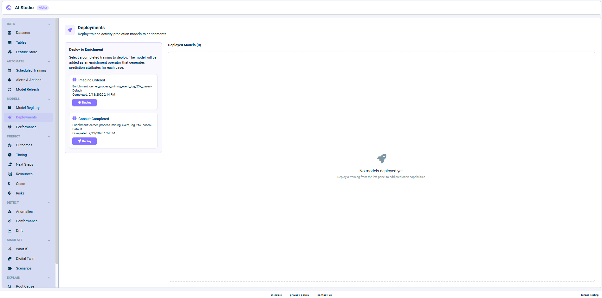The image size is (602, 298).
Task: Navigate to Anomalies page
Action: (29, 212)
